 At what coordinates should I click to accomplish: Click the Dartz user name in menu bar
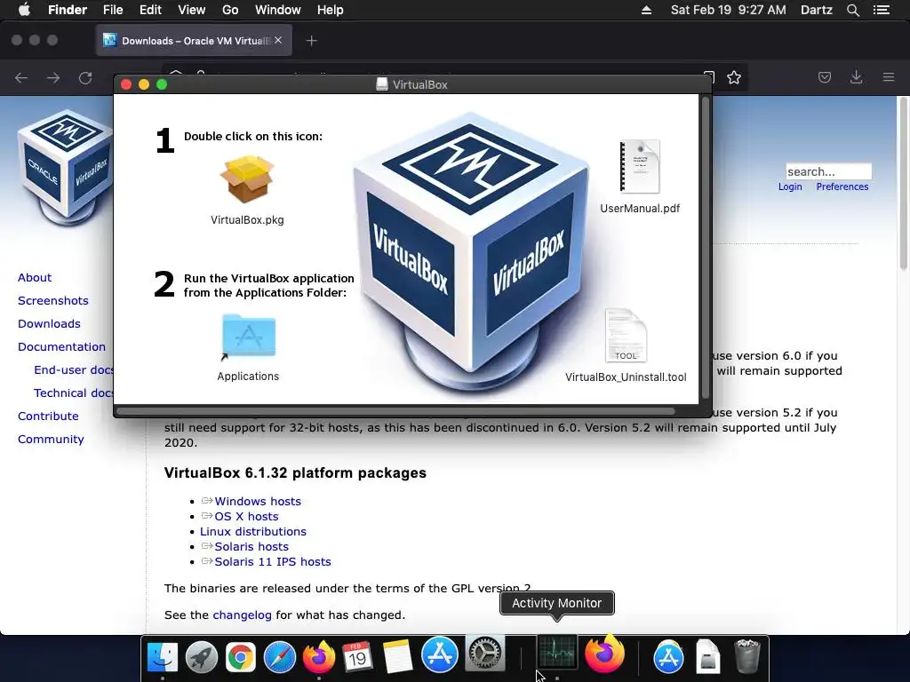point(816,10)
